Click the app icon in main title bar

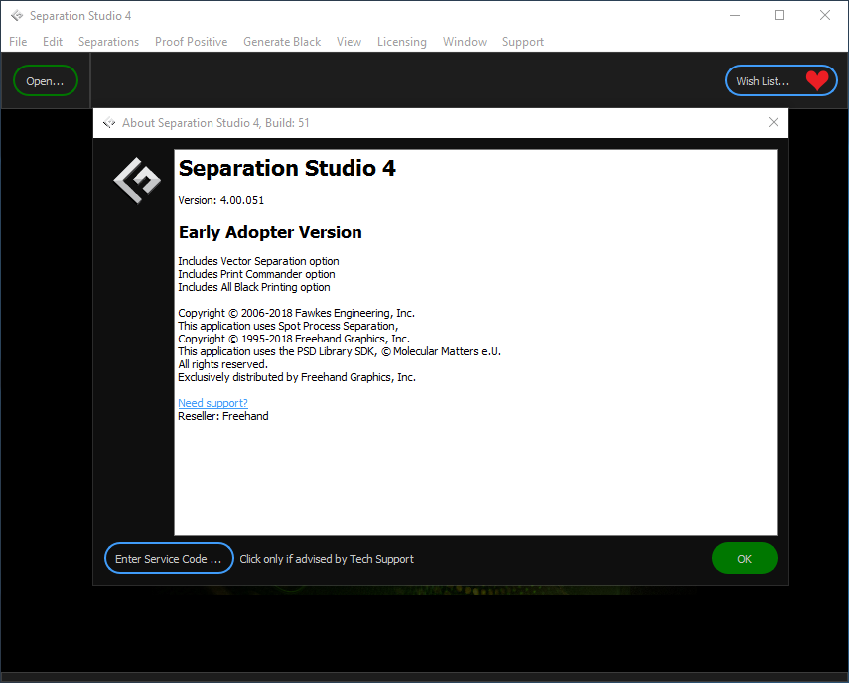[x=17, y=16]
